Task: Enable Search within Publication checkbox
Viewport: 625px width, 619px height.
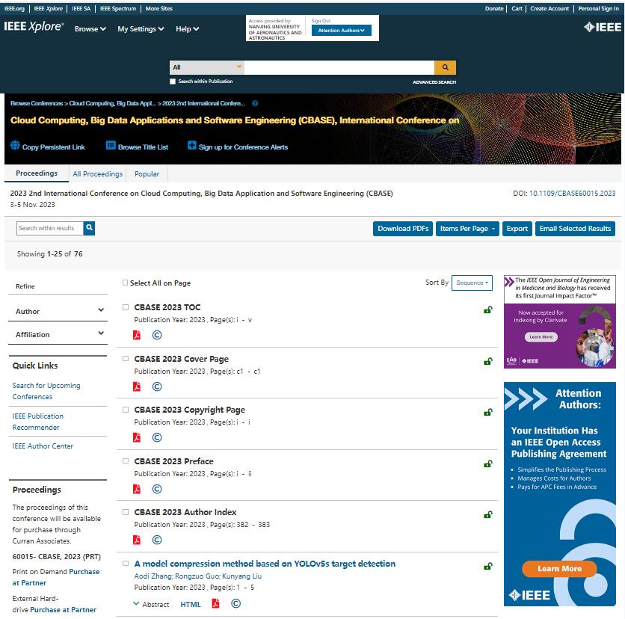Action: coord(173,81)
